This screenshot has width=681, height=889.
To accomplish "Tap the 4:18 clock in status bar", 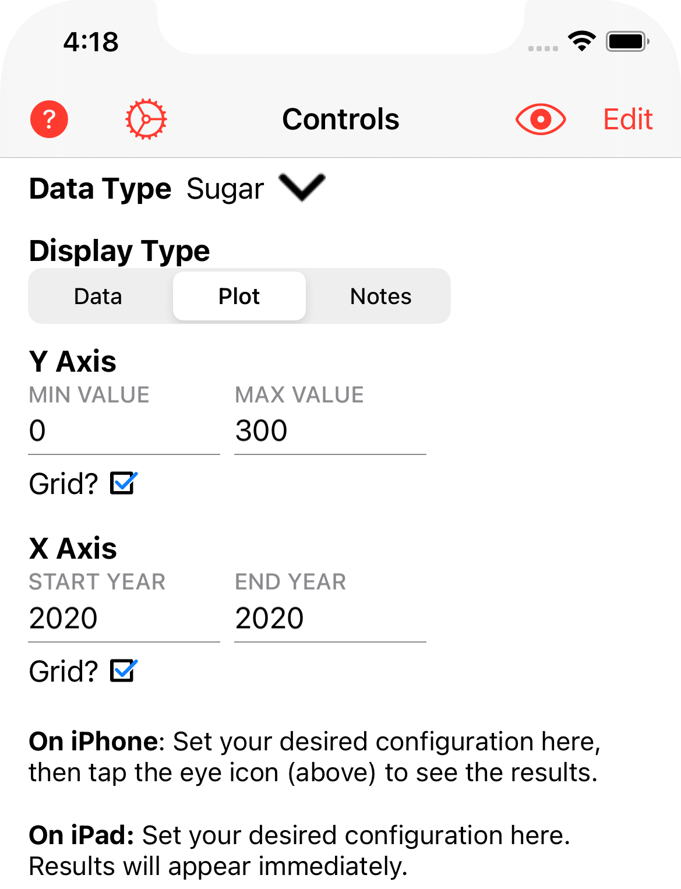I will click(91, 42).
